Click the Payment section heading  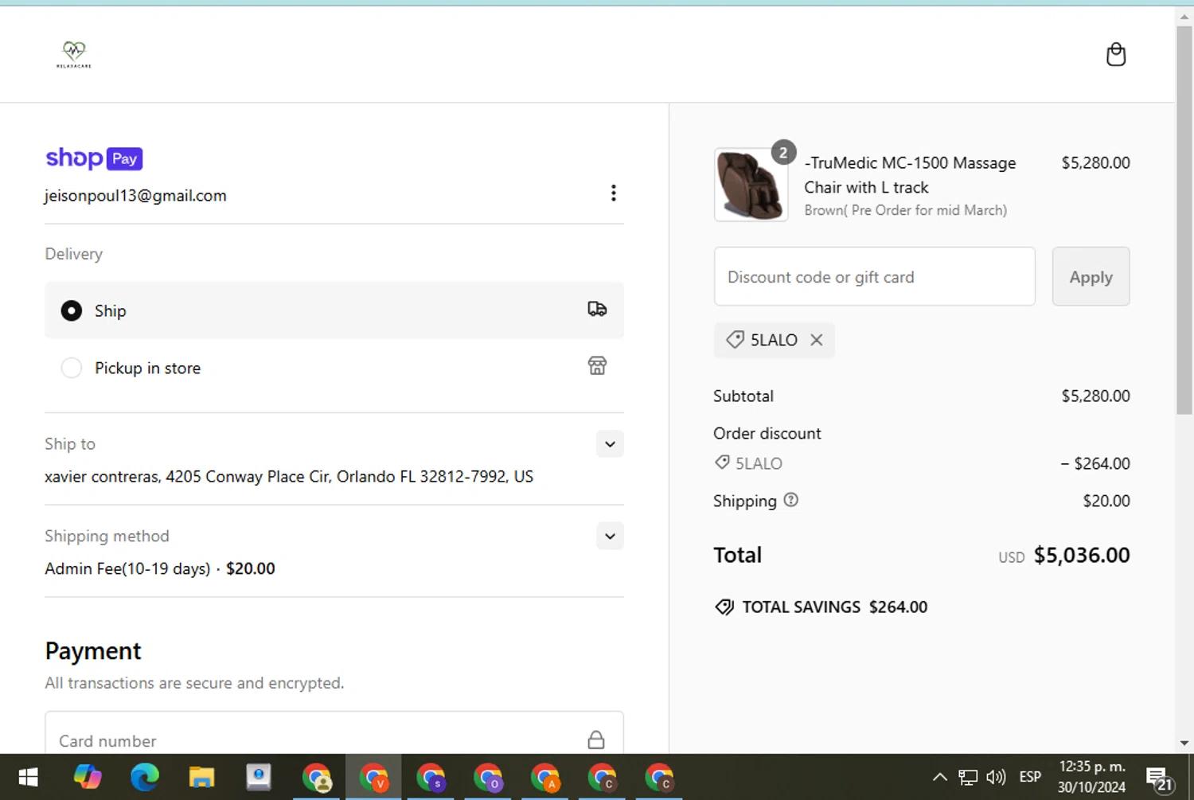pyautogui.click(x=93, y=651)
